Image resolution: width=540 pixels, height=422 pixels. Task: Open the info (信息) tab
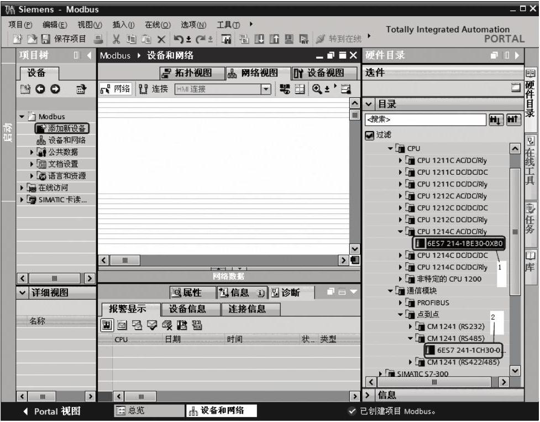coord(243,293)
